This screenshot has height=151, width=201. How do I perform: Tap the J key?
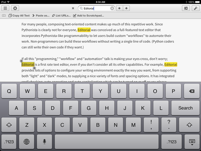tap(125, 108)
